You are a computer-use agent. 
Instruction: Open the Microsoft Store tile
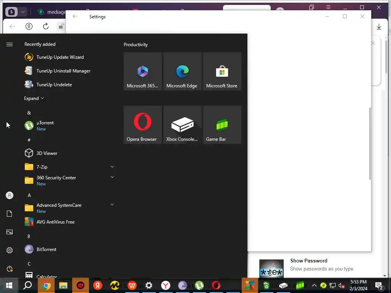pyautogui.click(x=222, y=71)
